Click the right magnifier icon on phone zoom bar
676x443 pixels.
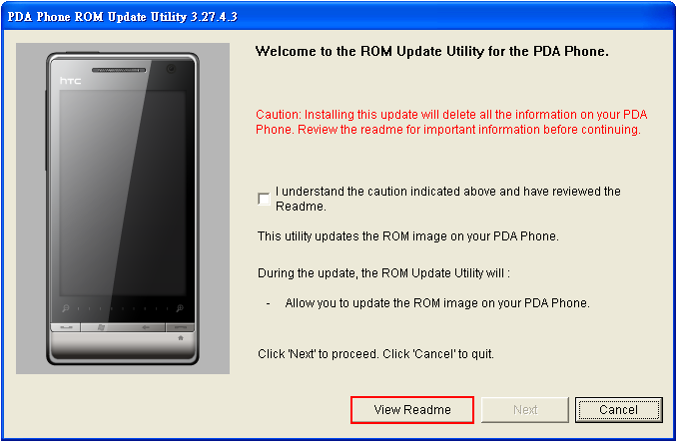(x=180, y=308)
